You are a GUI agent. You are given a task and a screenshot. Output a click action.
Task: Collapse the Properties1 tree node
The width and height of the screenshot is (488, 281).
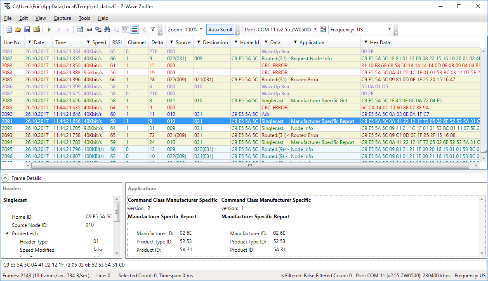[7, 234]
